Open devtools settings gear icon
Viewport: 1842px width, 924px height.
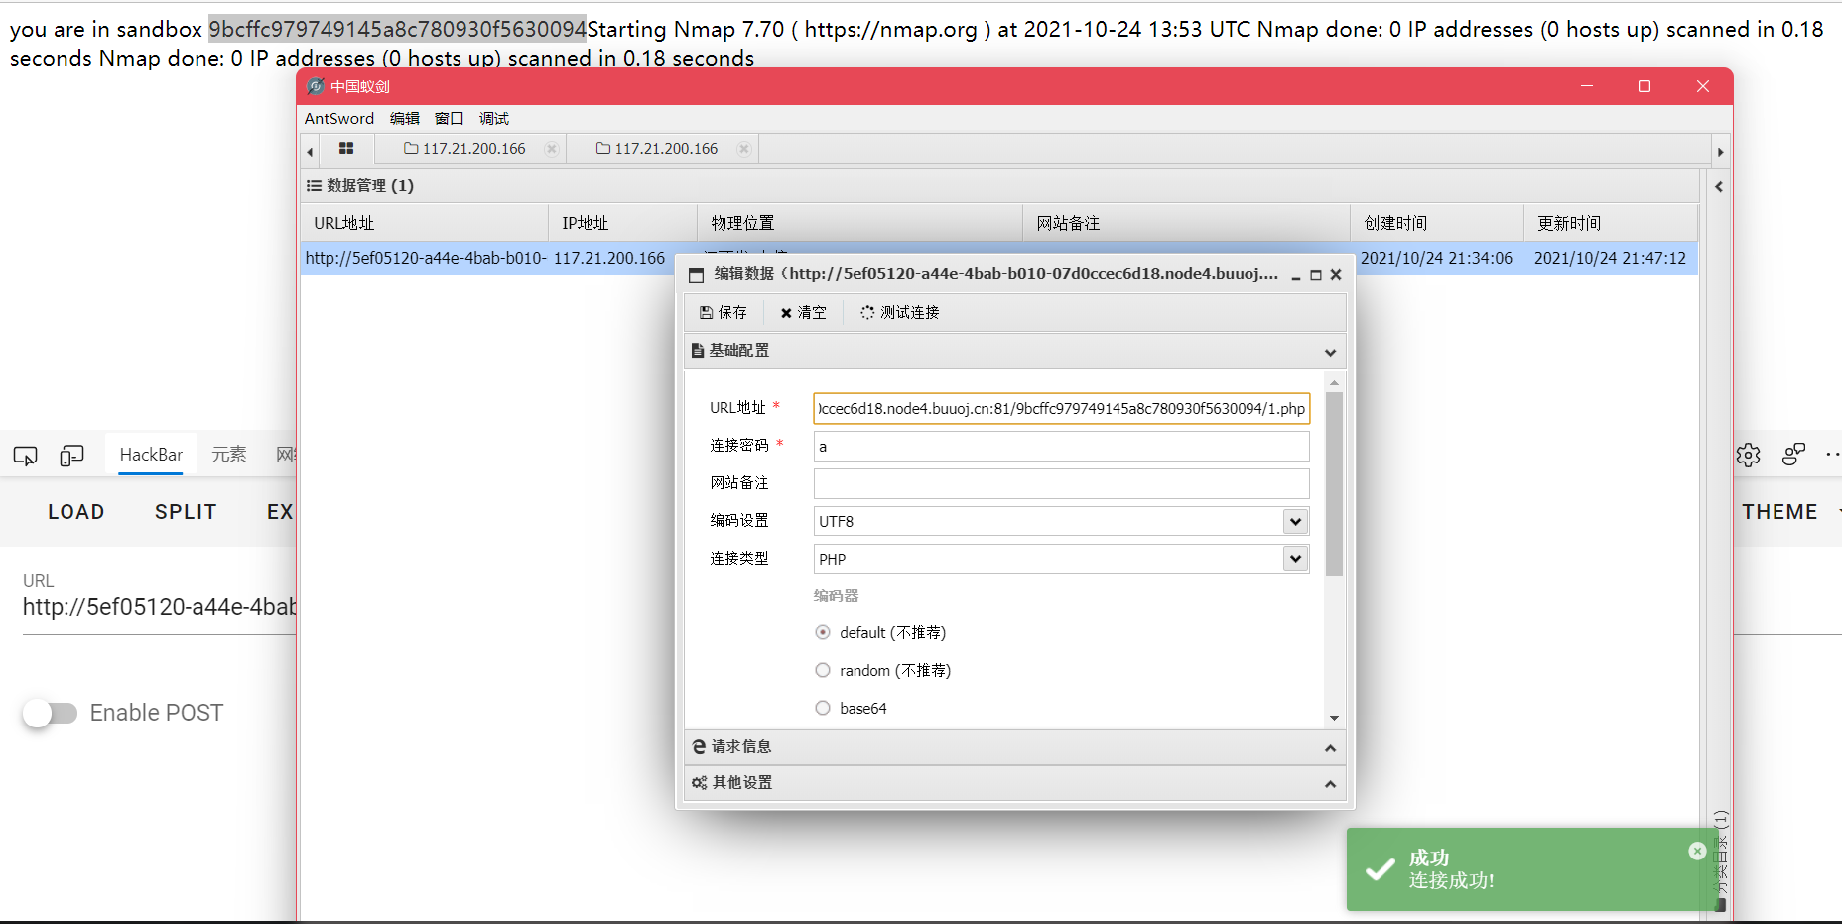(x=1748, y=455)
